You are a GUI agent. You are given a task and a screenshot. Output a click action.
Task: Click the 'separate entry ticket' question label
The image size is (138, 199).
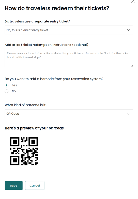(37, 21)
